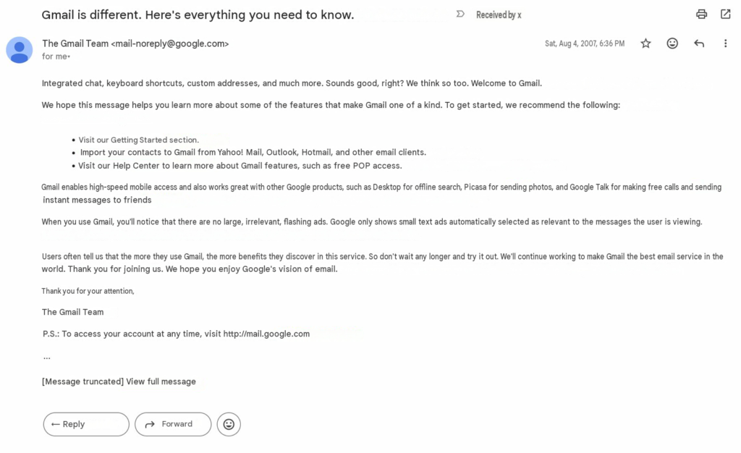Screen dimensions: 741x453
Task: Click the reply arrow icon in the header
Action: pos(699,43)
